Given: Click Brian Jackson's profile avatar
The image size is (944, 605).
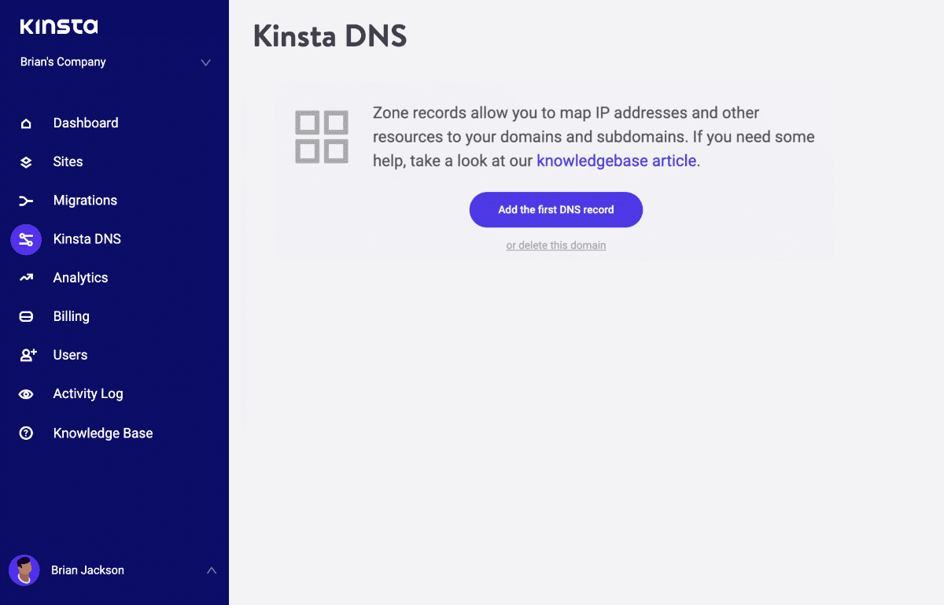Looking at the screenshot, I should 24,570.
